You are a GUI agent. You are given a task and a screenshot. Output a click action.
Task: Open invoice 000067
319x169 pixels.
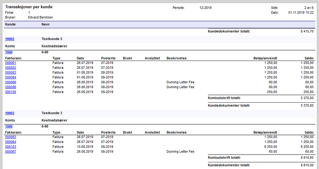coord(11,152)
